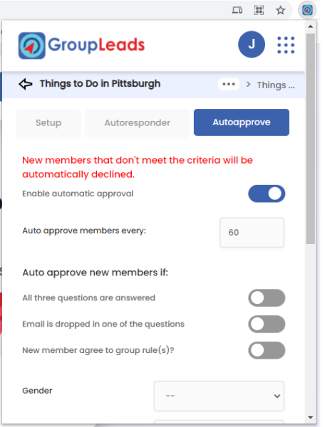Screen dimensions: 325x427
Task: Click the GroupLeads extension icon in browser toolbar
Action: coord(307,11)
